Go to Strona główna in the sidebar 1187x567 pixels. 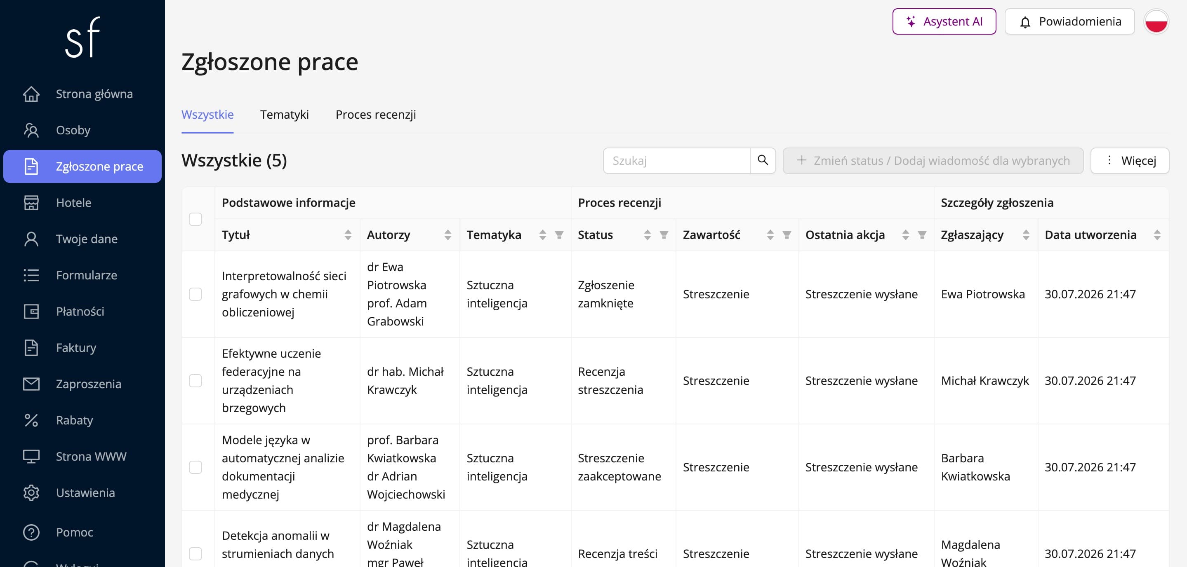[82, 94]
